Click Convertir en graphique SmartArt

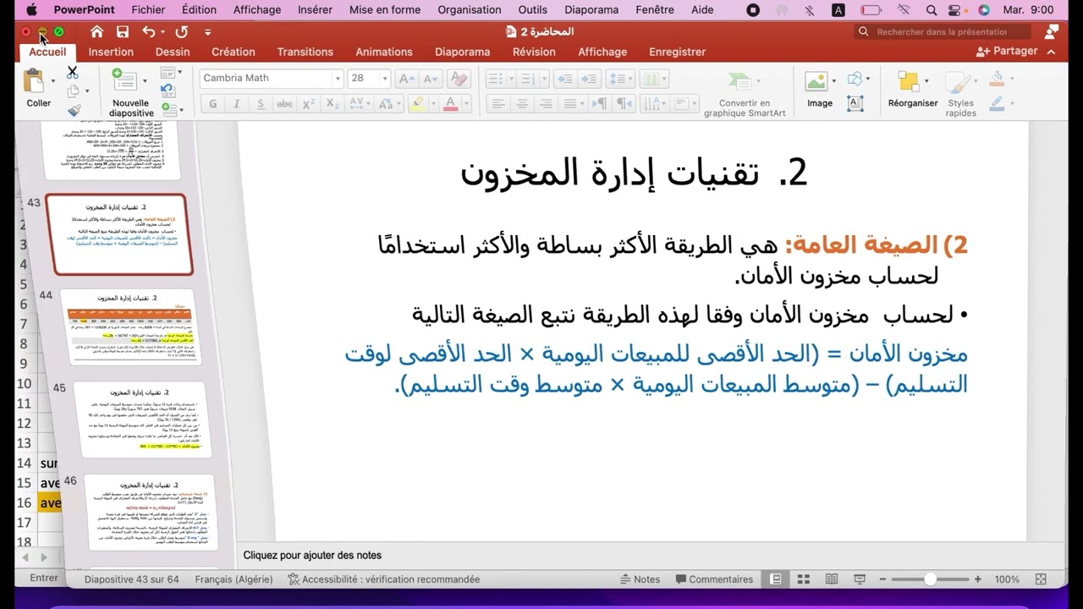click(x=745, y=93)
